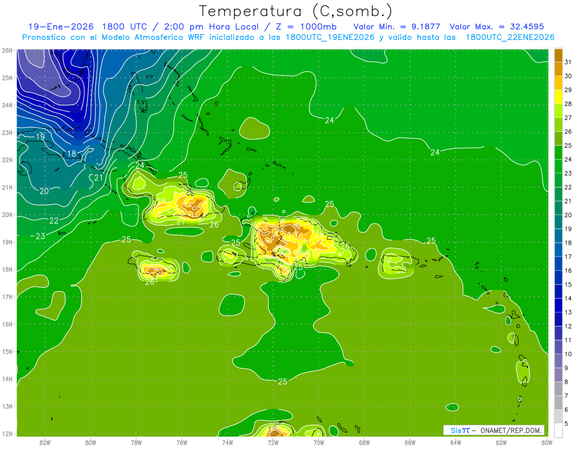
Task: Click the title "Temperatura (C,somb.)"
Action: (295, 12)
